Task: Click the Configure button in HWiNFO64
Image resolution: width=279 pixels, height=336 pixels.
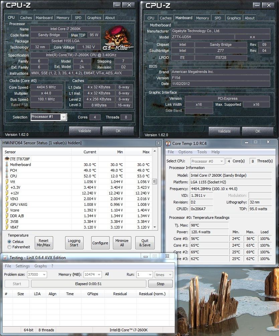Action: point(100,243)
